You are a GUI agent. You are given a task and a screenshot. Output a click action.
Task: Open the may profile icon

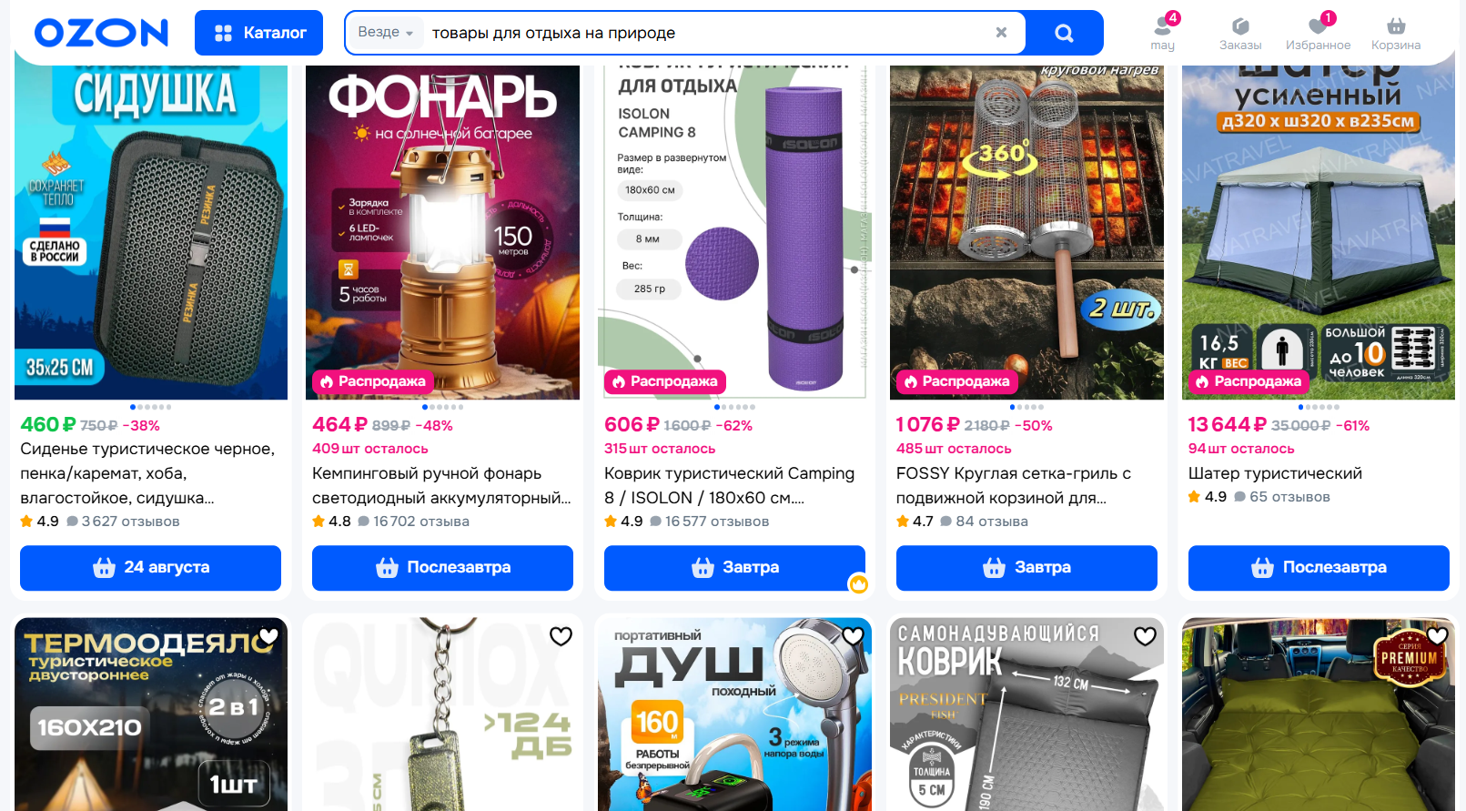1163,33
